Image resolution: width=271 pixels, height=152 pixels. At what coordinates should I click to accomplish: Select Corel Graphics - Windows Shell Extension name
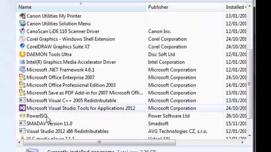[x=71, y=39]
